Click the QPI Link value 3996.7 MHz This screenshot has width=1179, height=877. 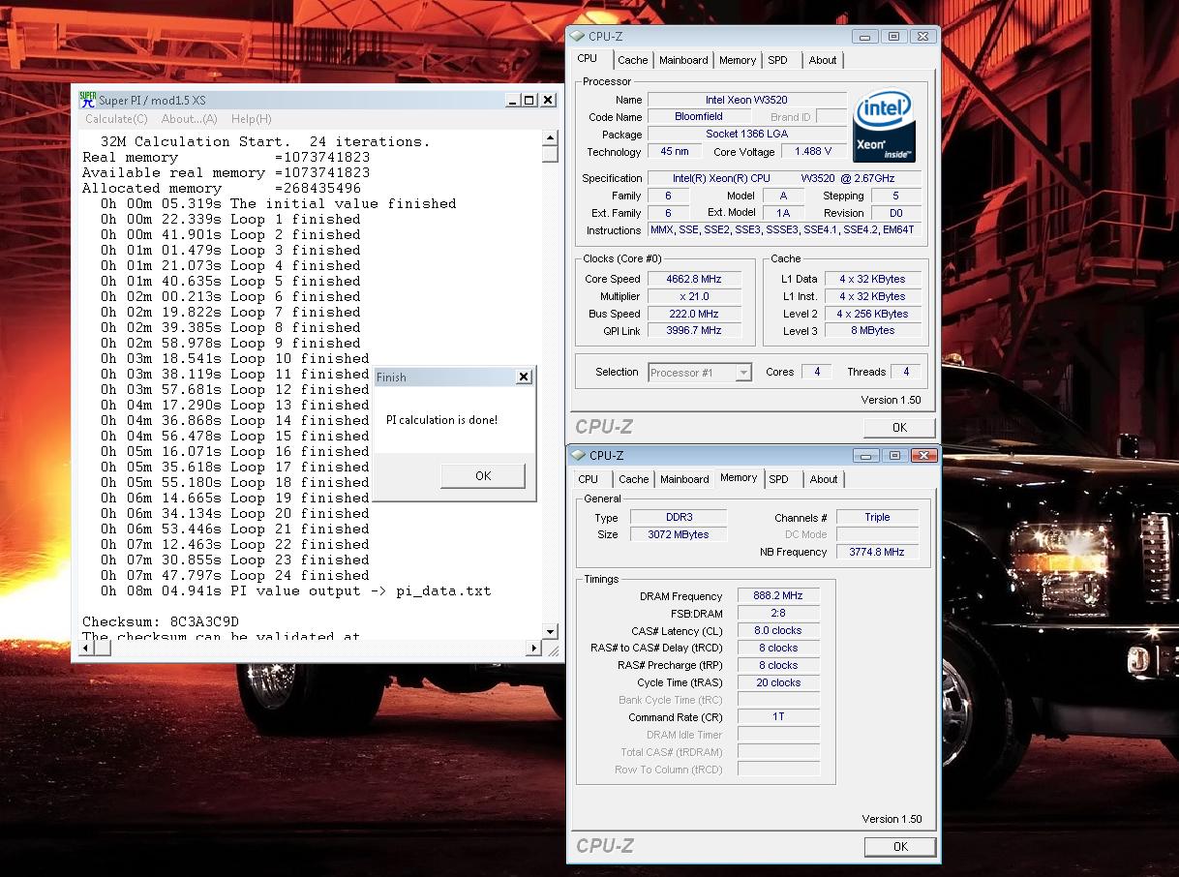click(x=694, y=330)
